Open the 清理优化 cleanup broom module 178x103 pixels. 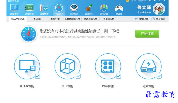point(89,10)
